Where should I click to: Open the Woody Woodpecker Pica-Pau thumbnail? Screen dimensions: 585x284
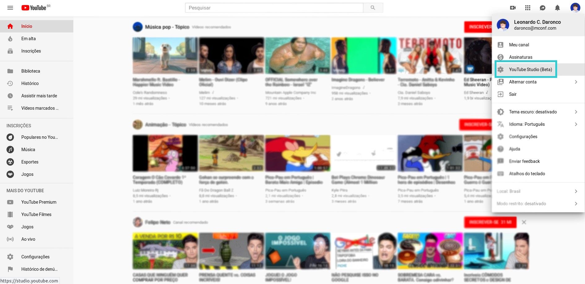[297, 153]
